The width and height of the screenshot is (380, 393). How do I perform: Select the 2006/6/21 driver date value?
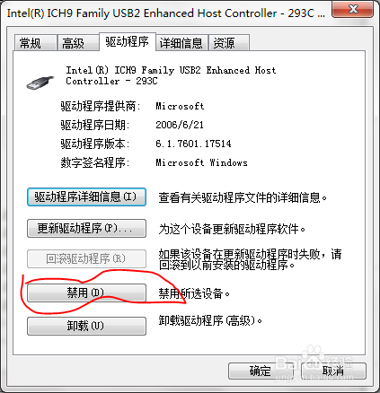click(180, 125)
